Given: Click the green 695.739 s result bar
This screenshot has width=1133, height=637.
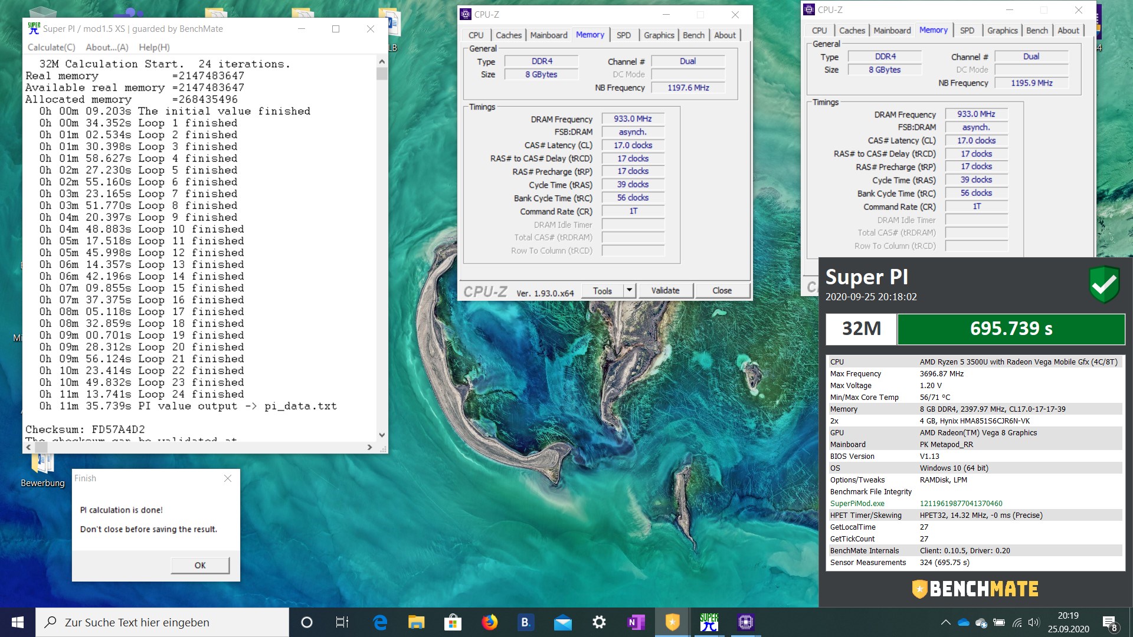Looking at the screenshot, I should click(x=1011, y=329).
